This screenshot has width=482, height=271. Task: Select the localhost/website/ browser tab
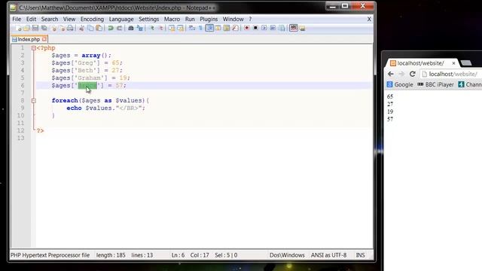pos(420,63)
